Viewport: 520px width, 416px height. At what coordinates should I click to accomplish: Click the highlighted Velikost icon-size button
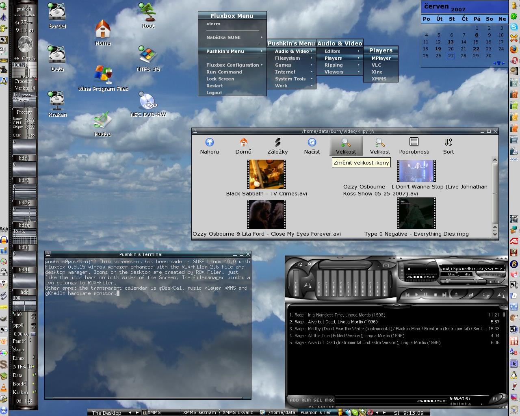coord(346,145)
